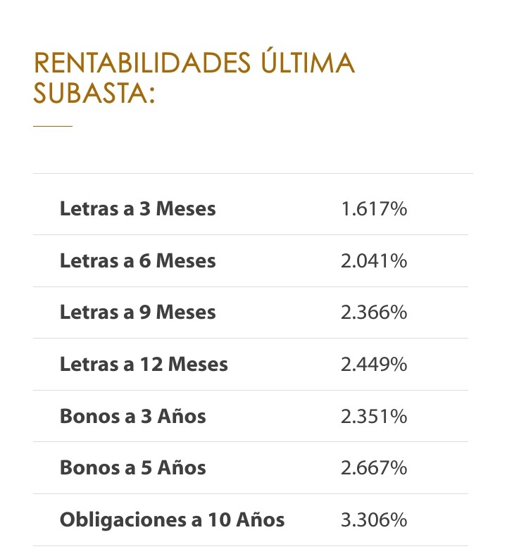Click the short gold underline below heading
The width and height of the screenshot is (507, 549).
coord(53,126)
